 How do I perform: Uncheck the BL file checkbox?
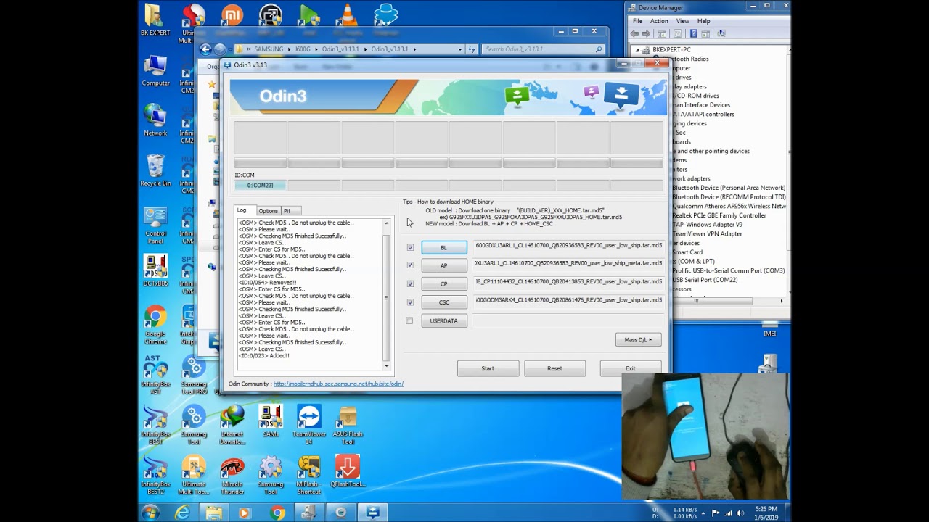coord(410,247)
